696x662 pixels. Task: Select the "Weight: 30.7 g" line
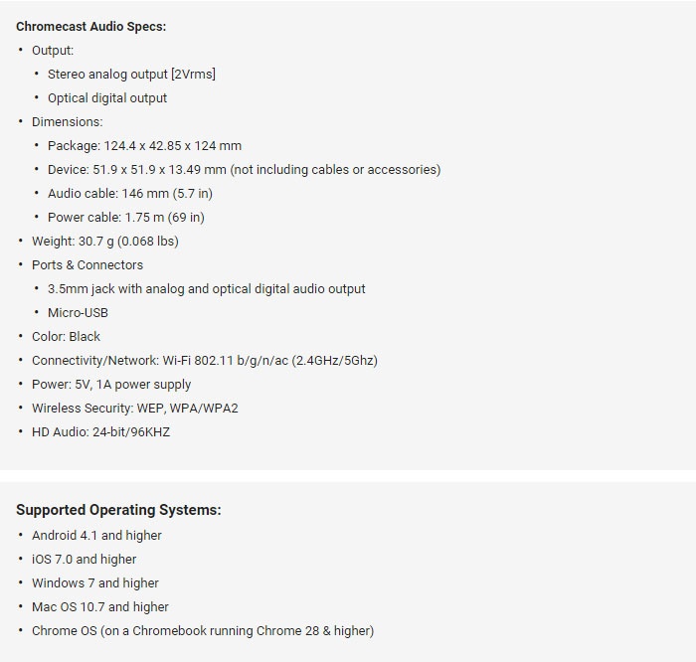[x=104, y=242]
